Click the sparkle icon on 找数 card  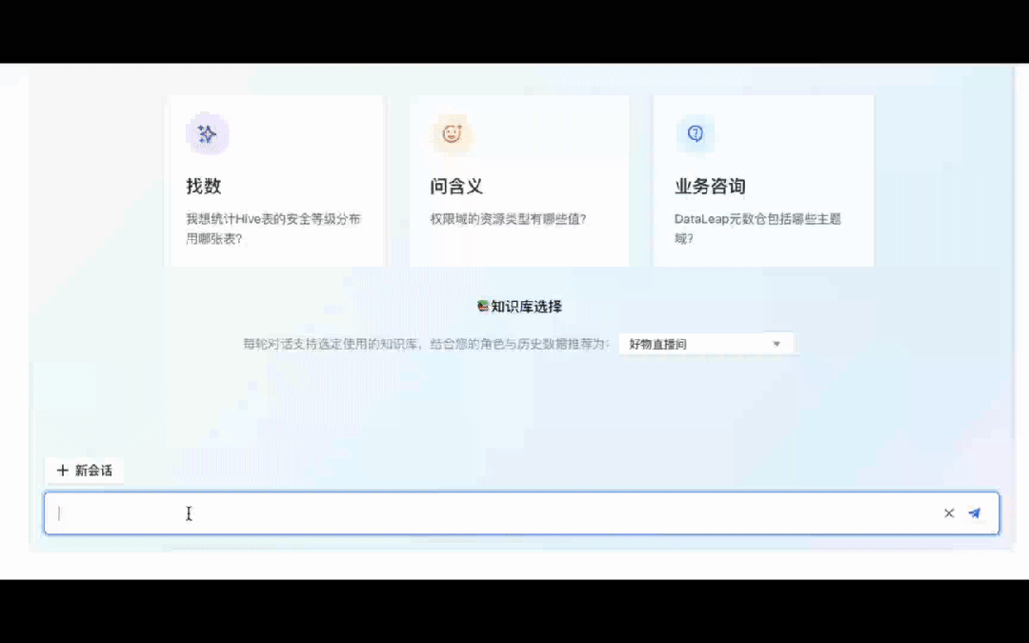click(208, 134)
